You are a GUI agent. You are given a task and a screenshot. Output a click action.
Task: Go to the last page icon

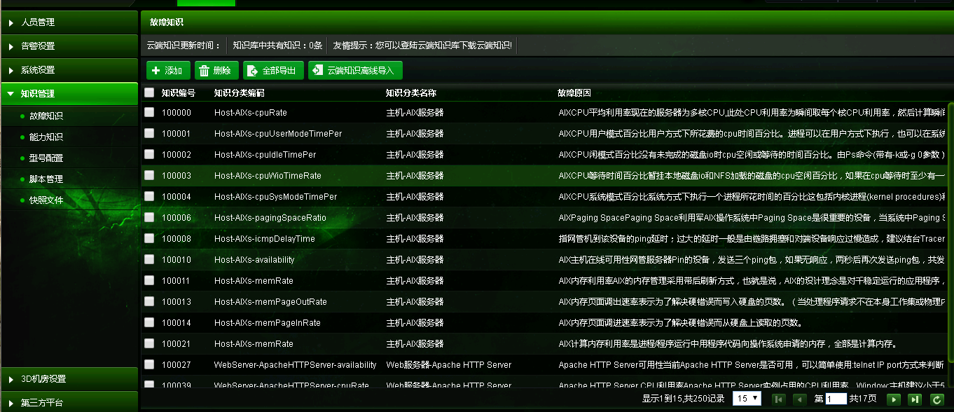914,399
